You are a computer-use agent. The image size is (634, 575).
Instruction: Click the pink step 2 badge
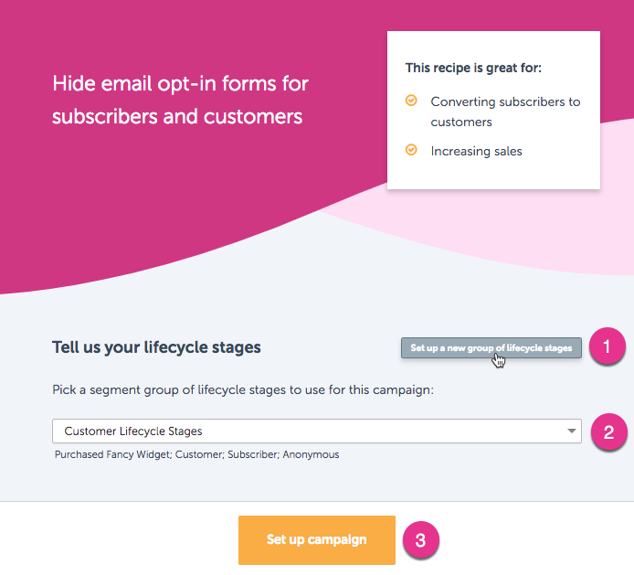click(x=609, y=431)
